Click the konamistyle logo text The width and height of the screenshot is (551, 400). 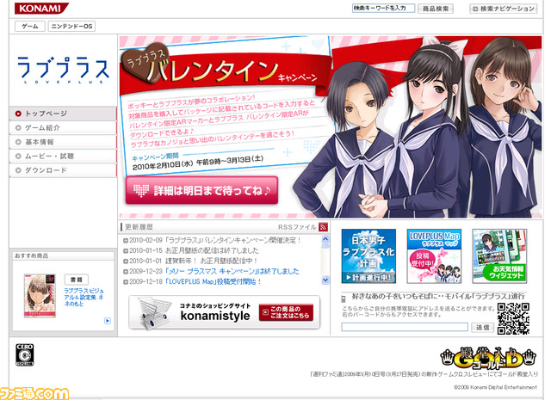(x=215, y=316)
